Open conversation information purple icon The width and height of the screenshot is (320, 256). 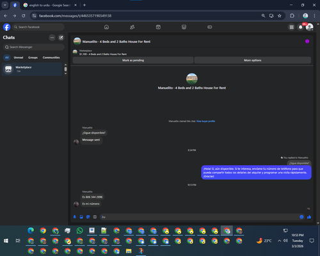click(x=307, y=42)
